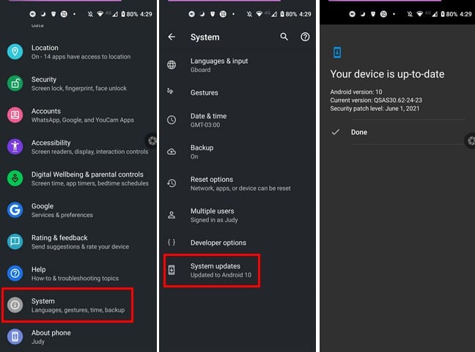The image size is (475, 352).
Task: Tap 'Current version: QSAS30.62-24-23' text
Action: coord(376,100)
